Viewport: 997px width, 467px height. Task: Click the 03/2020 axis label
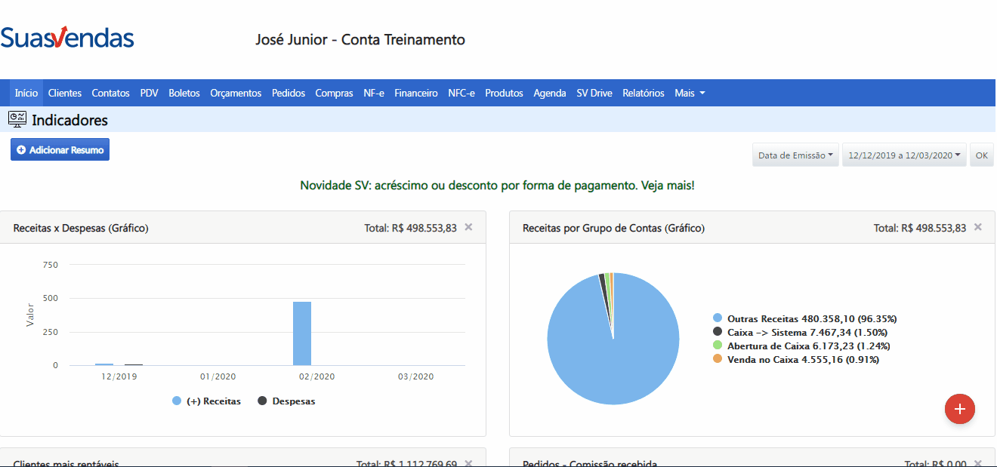pyautogui.click(x=415, y=376)
